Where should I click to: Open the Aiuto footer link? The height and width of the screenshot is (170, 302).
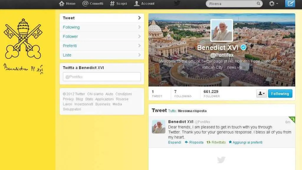tap(109, 94)
